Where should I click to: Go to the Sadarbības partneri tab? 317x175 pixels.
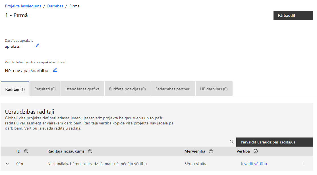[x=173, y=89]
